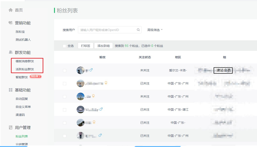
Task: Click the NEW badge next to 智能群发
Action: (x=35, y=77)
